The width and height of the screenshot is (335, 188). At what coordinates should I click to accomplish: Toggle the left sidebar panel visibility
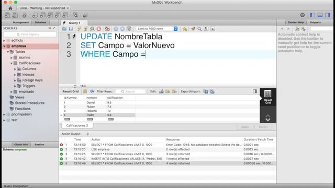click(312, 15)
